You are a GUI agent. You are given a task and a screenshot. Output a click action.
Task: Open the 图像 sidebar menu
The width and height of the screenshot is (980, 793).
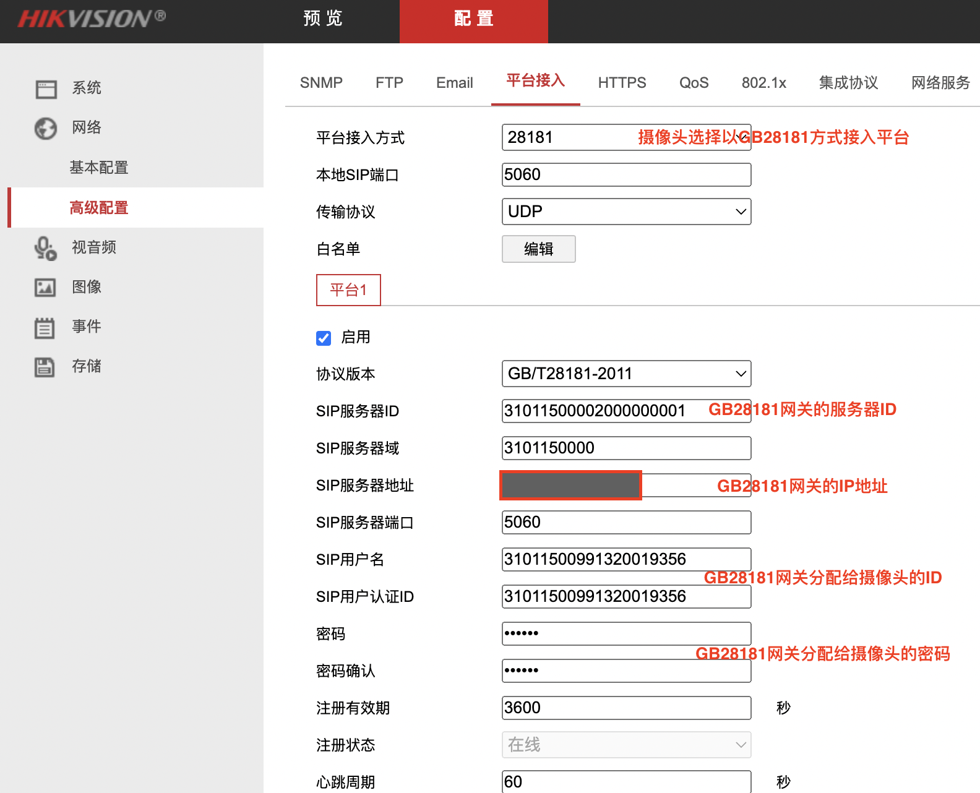tap(87, 287)
